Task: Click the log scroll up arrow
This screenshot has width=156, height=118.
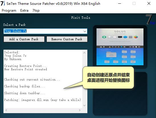Action: (84, 53)
